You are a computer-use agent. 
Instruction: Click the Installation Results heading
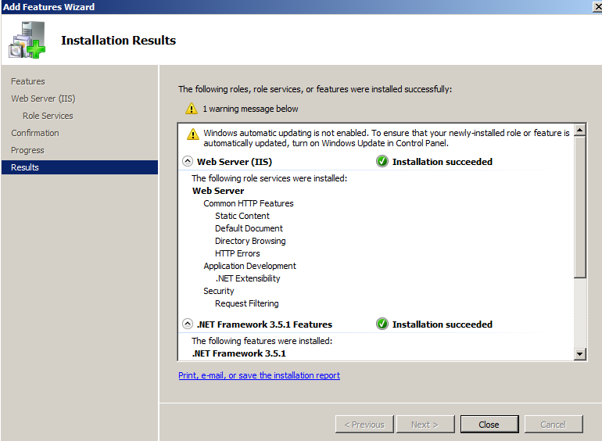[x=118, y=41]
